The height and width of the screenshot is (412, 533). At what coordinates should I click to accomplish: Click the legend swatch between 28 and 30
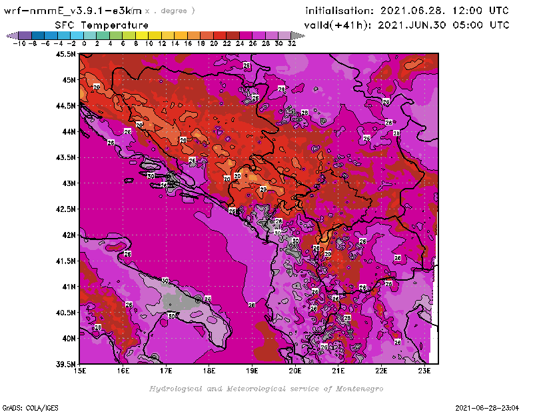coord(272,35)
